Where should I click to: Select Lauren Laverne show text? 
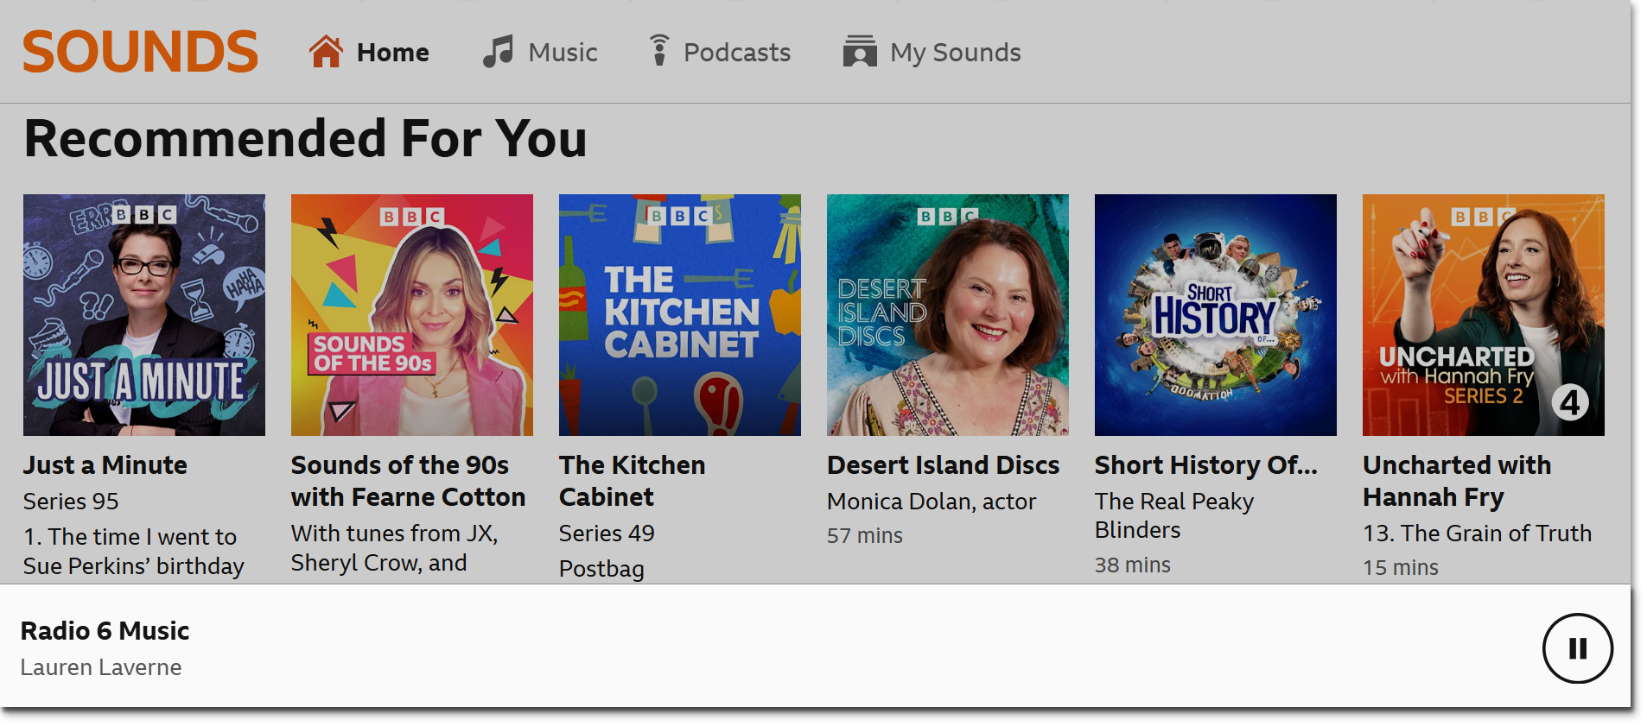pyautogui.click(x=101, y=666)
